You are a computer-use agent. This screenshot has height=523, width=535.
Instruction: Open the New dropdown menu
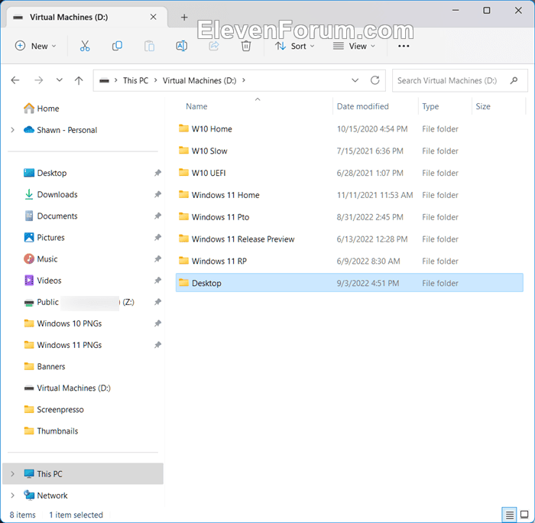(35, 46)
